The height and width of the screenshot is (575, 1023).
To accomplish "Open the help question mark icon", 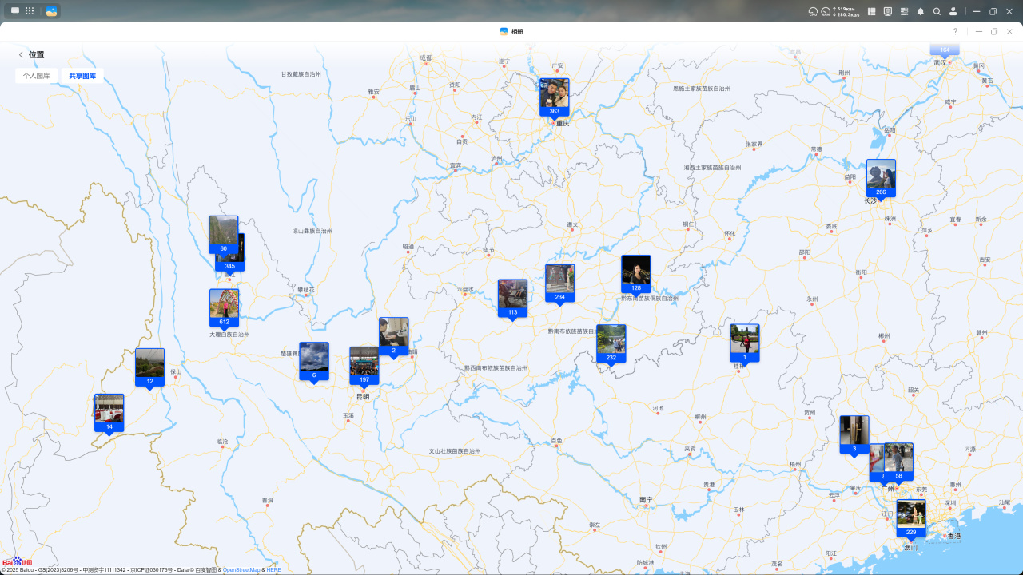I will click(955, 31).
